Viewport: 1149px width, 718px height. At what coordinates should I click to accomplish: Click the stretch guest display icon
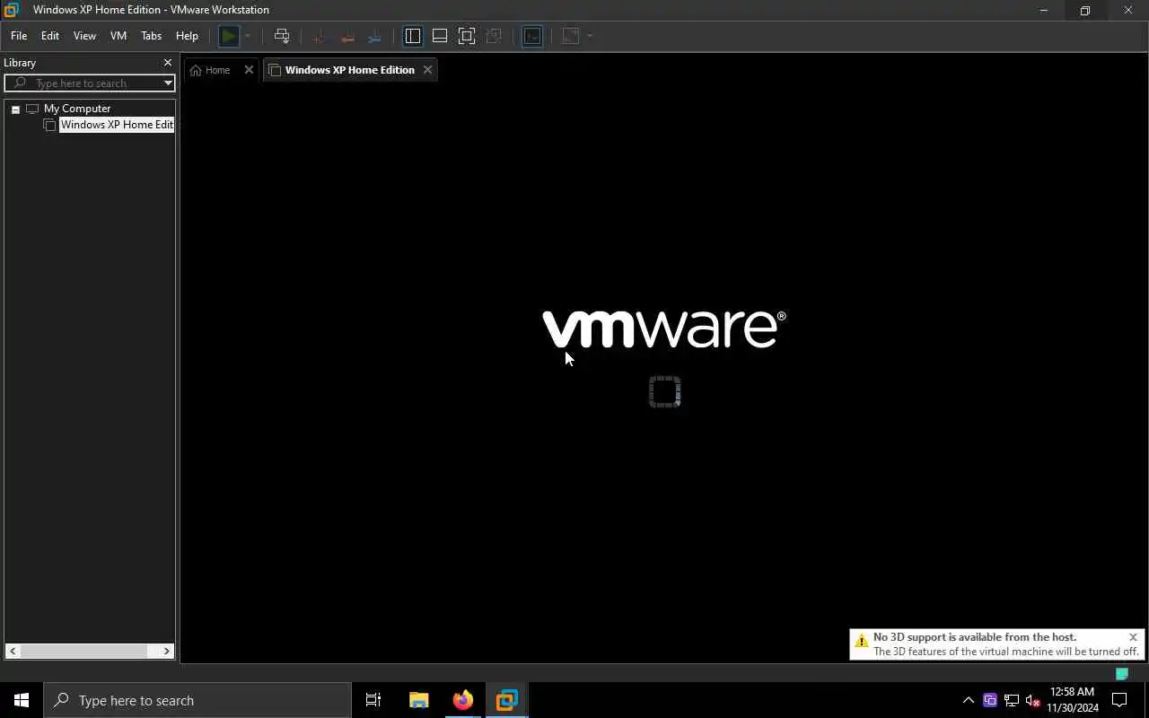571,36
